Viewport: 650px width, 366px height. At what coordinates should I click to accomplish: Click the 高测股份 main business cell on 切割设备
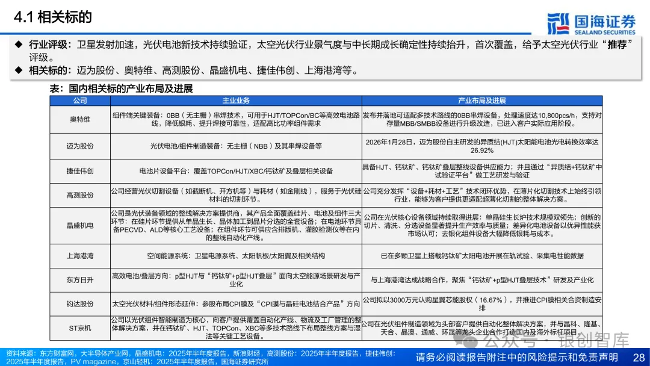[x=236, y=195]
